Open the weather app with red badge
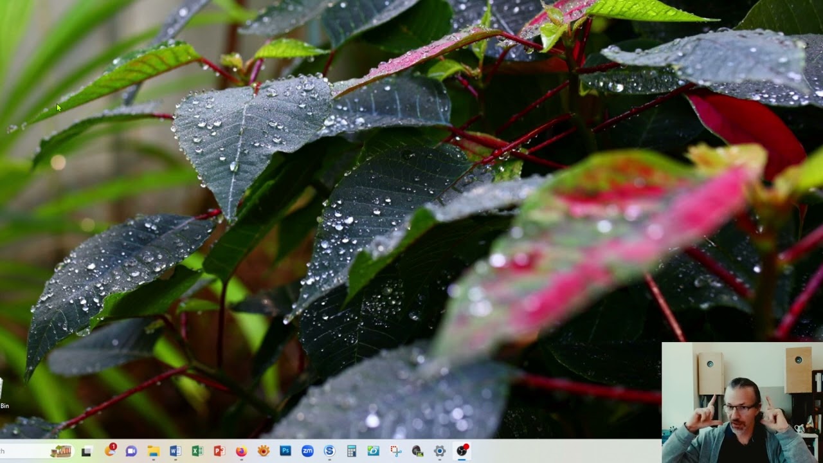 pyautogui.click(x=109, y=451)
